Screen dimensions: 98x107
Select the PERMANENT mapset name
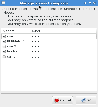pyautogui.click(x=17, y=41)
